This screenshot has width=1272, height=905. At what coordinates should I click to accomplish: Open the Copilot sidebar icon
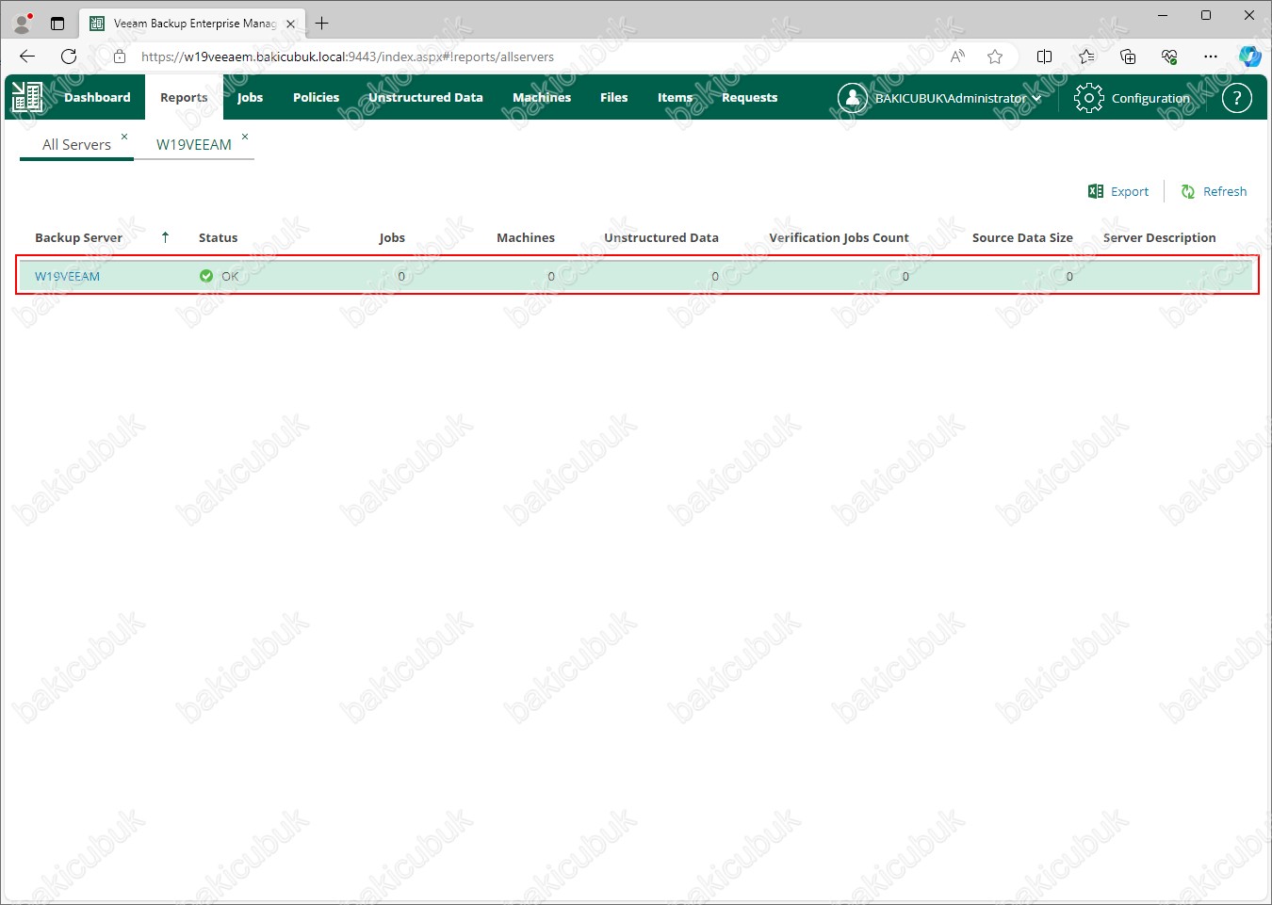coord(1250,57)
